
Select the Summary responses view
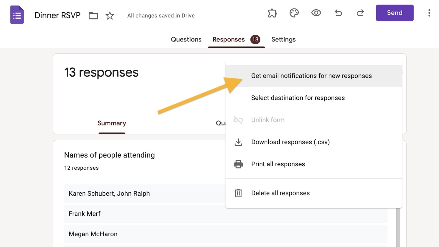coord(112,123)
